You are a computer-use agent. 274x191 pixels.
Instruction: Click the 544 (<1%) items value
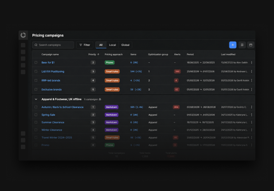pyautogui.click(x=136, y=71)
